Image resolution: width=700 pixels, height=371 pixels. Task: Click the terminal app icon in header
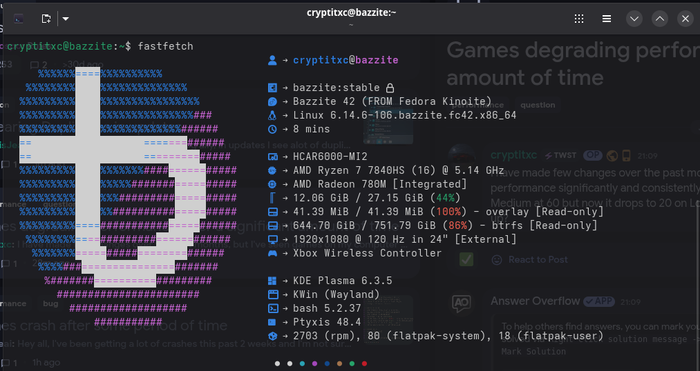(x=18, y=19)
